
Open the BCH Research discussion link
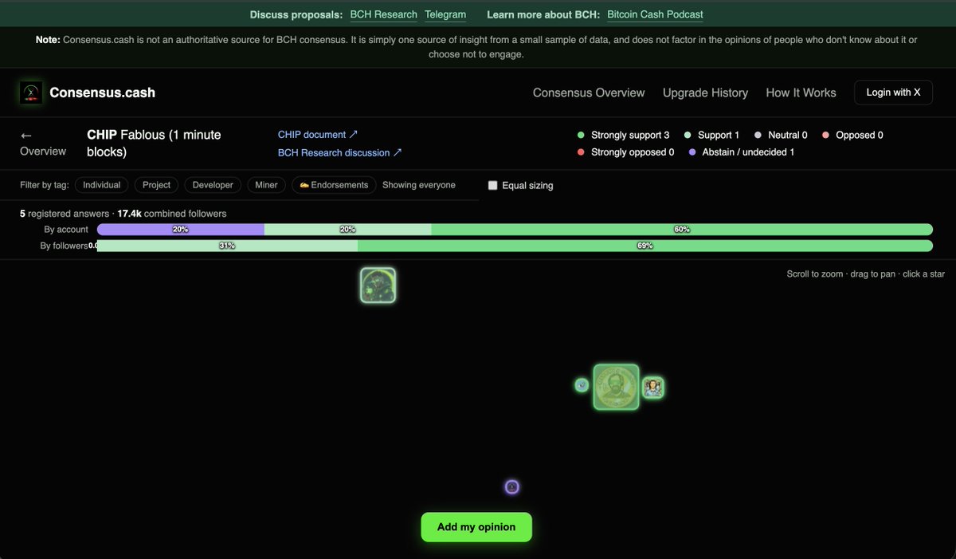click(x=339, y=152)
